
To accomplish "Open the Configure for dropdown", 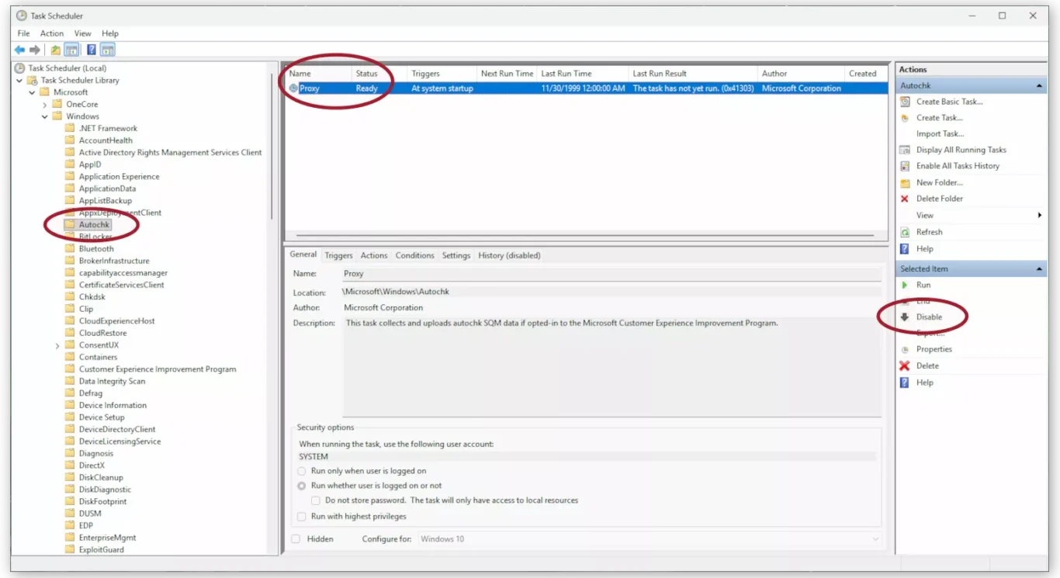I will pos(650,538).
